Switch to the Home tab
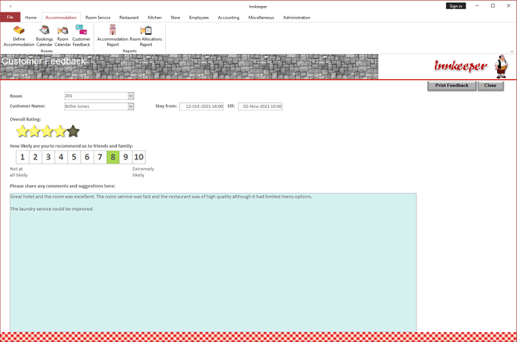Viewport: 517px width, 342px height. [30, 17]
